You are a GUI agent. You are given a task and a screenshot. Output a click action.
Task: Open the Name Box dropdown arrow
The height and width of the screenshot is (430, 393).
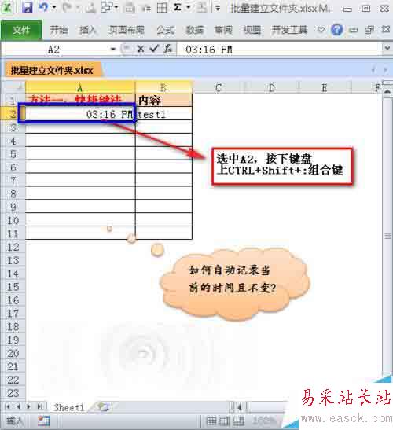113,50
